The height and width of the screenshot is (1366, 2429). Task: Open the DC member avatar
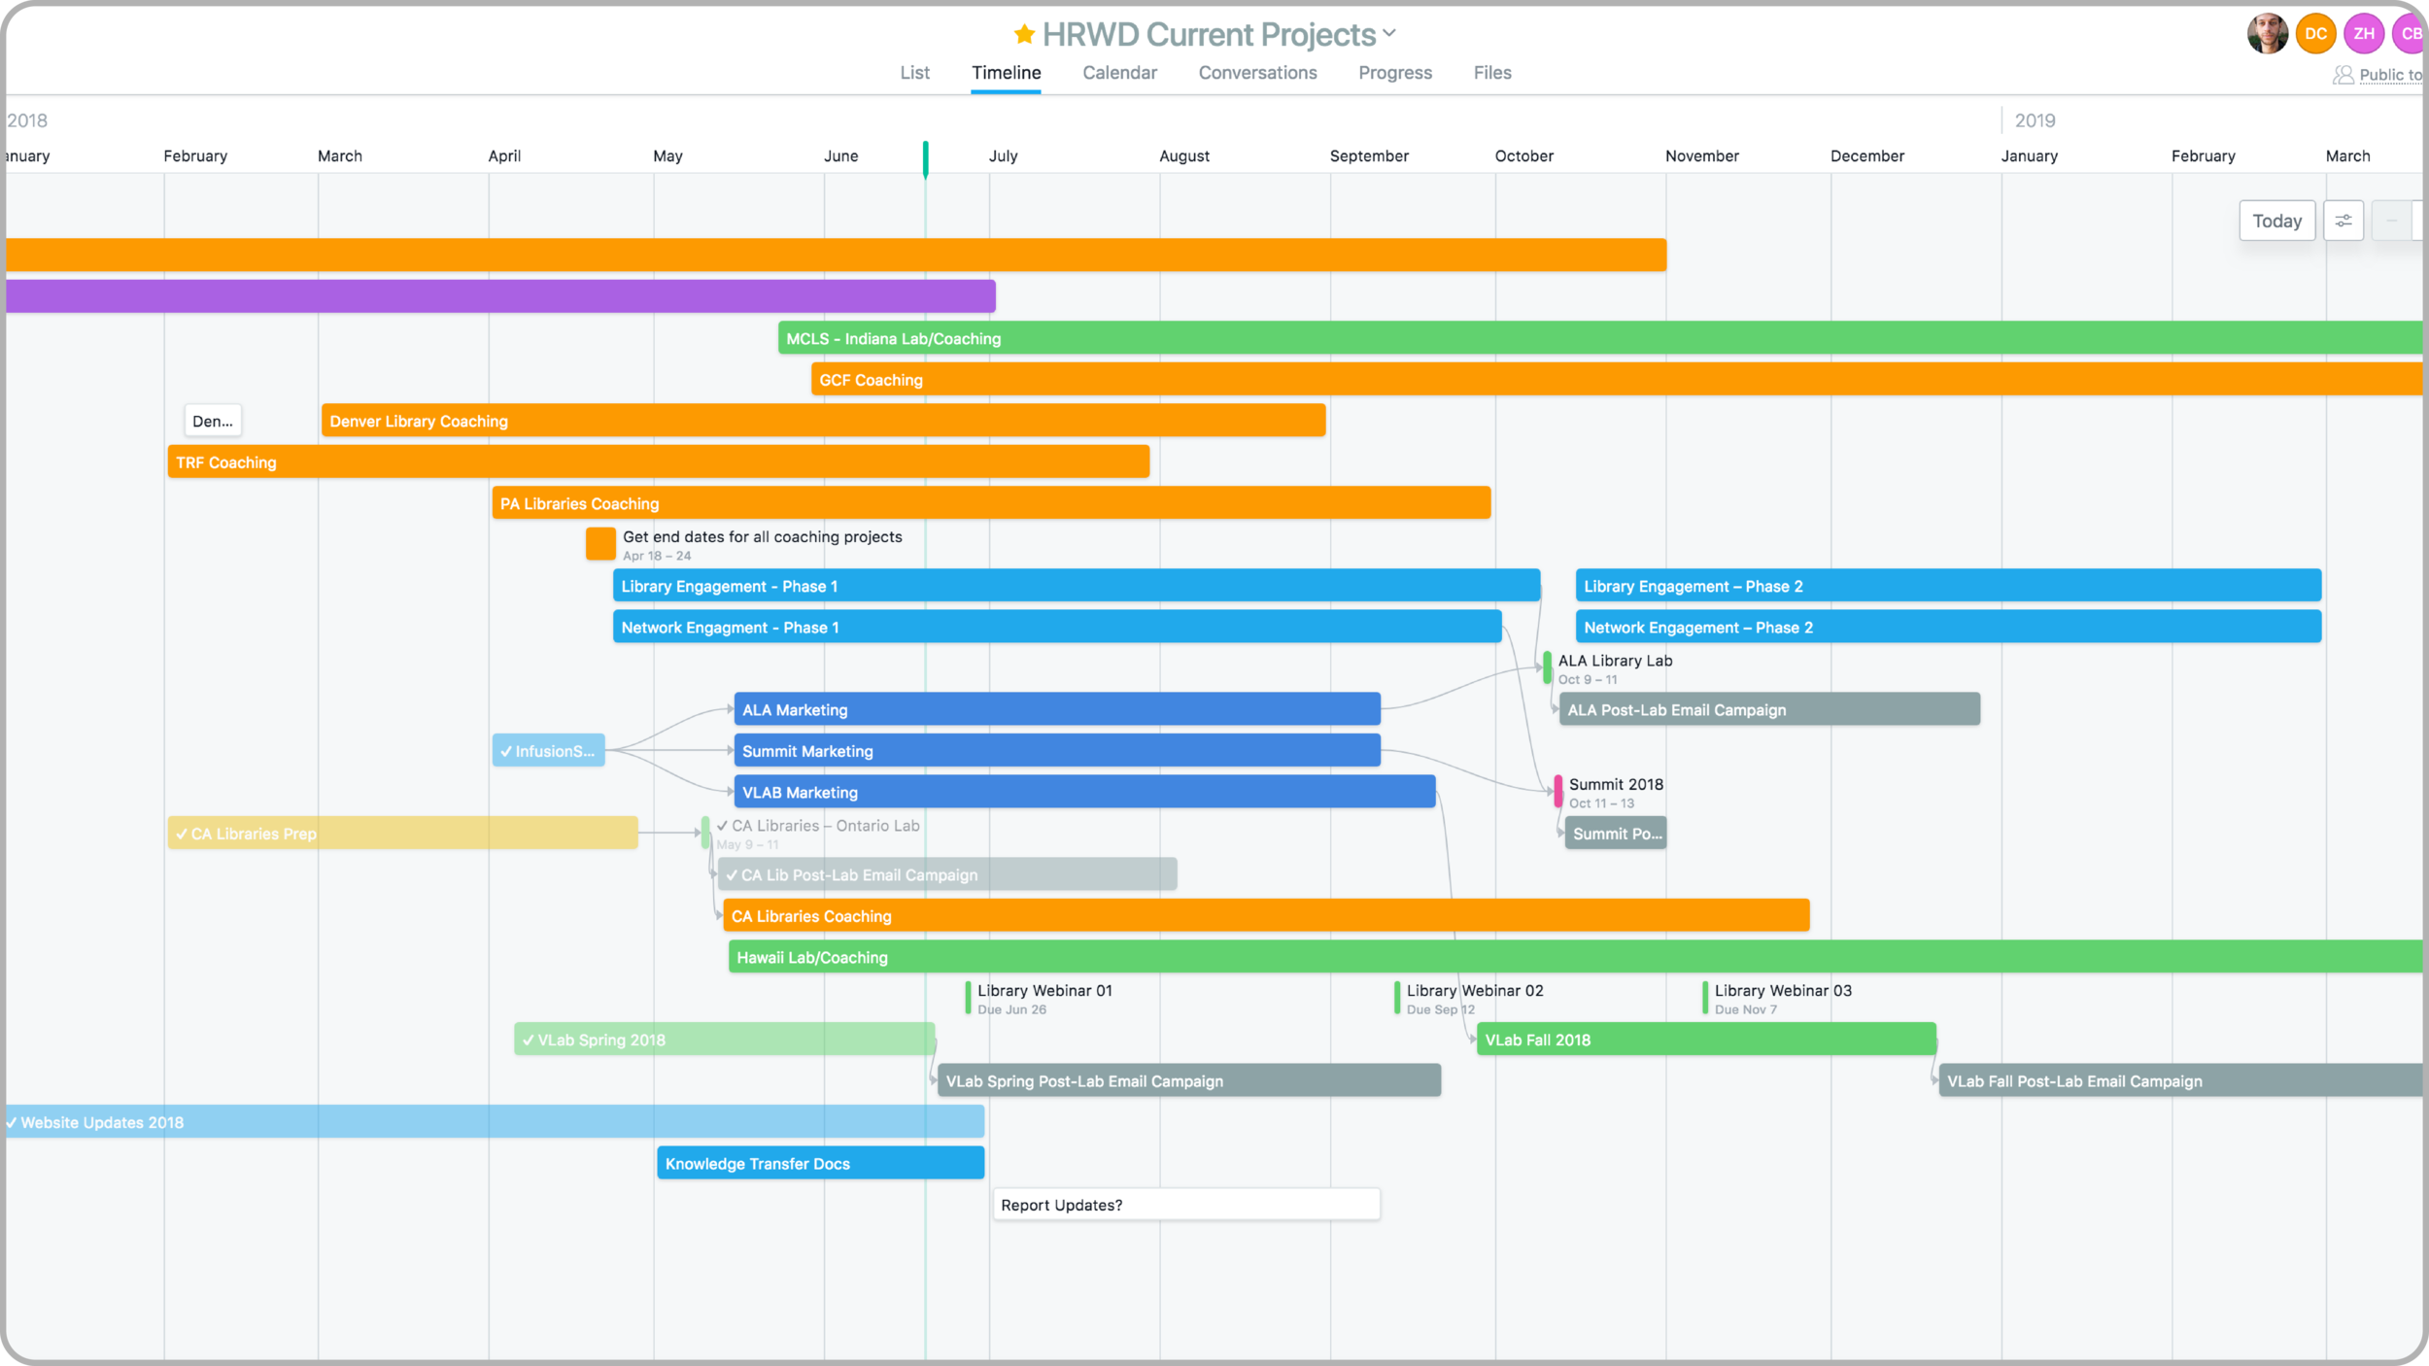click(x=2315, y=33)
